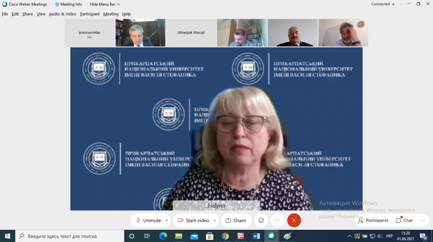Open Microsoft Edge from the taskbar
Screen dimensions: 433x242
tap(163, 236)
